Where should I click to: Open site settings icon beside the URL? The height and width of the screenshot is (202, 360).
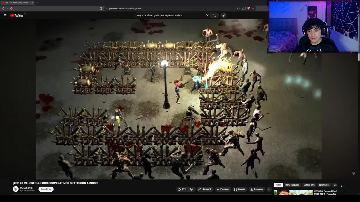[x=106, y=8]
